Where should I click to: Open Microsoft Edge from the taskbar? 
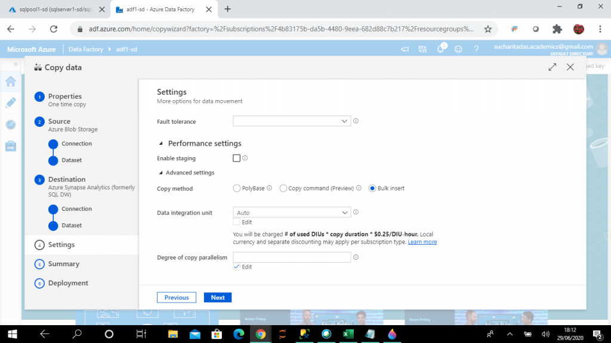click(x=239, y=334)
